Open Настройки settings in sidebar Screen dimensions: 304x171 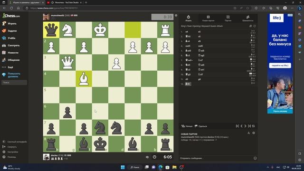click(x=10, y=152)
